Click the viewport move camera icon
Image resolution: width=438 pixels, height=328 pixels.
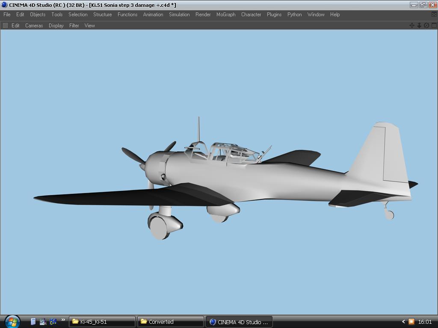click(412, 26)
